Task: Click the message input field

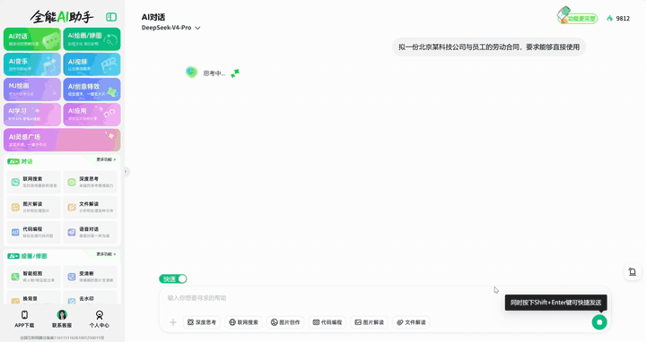Action: click(329, 298)
